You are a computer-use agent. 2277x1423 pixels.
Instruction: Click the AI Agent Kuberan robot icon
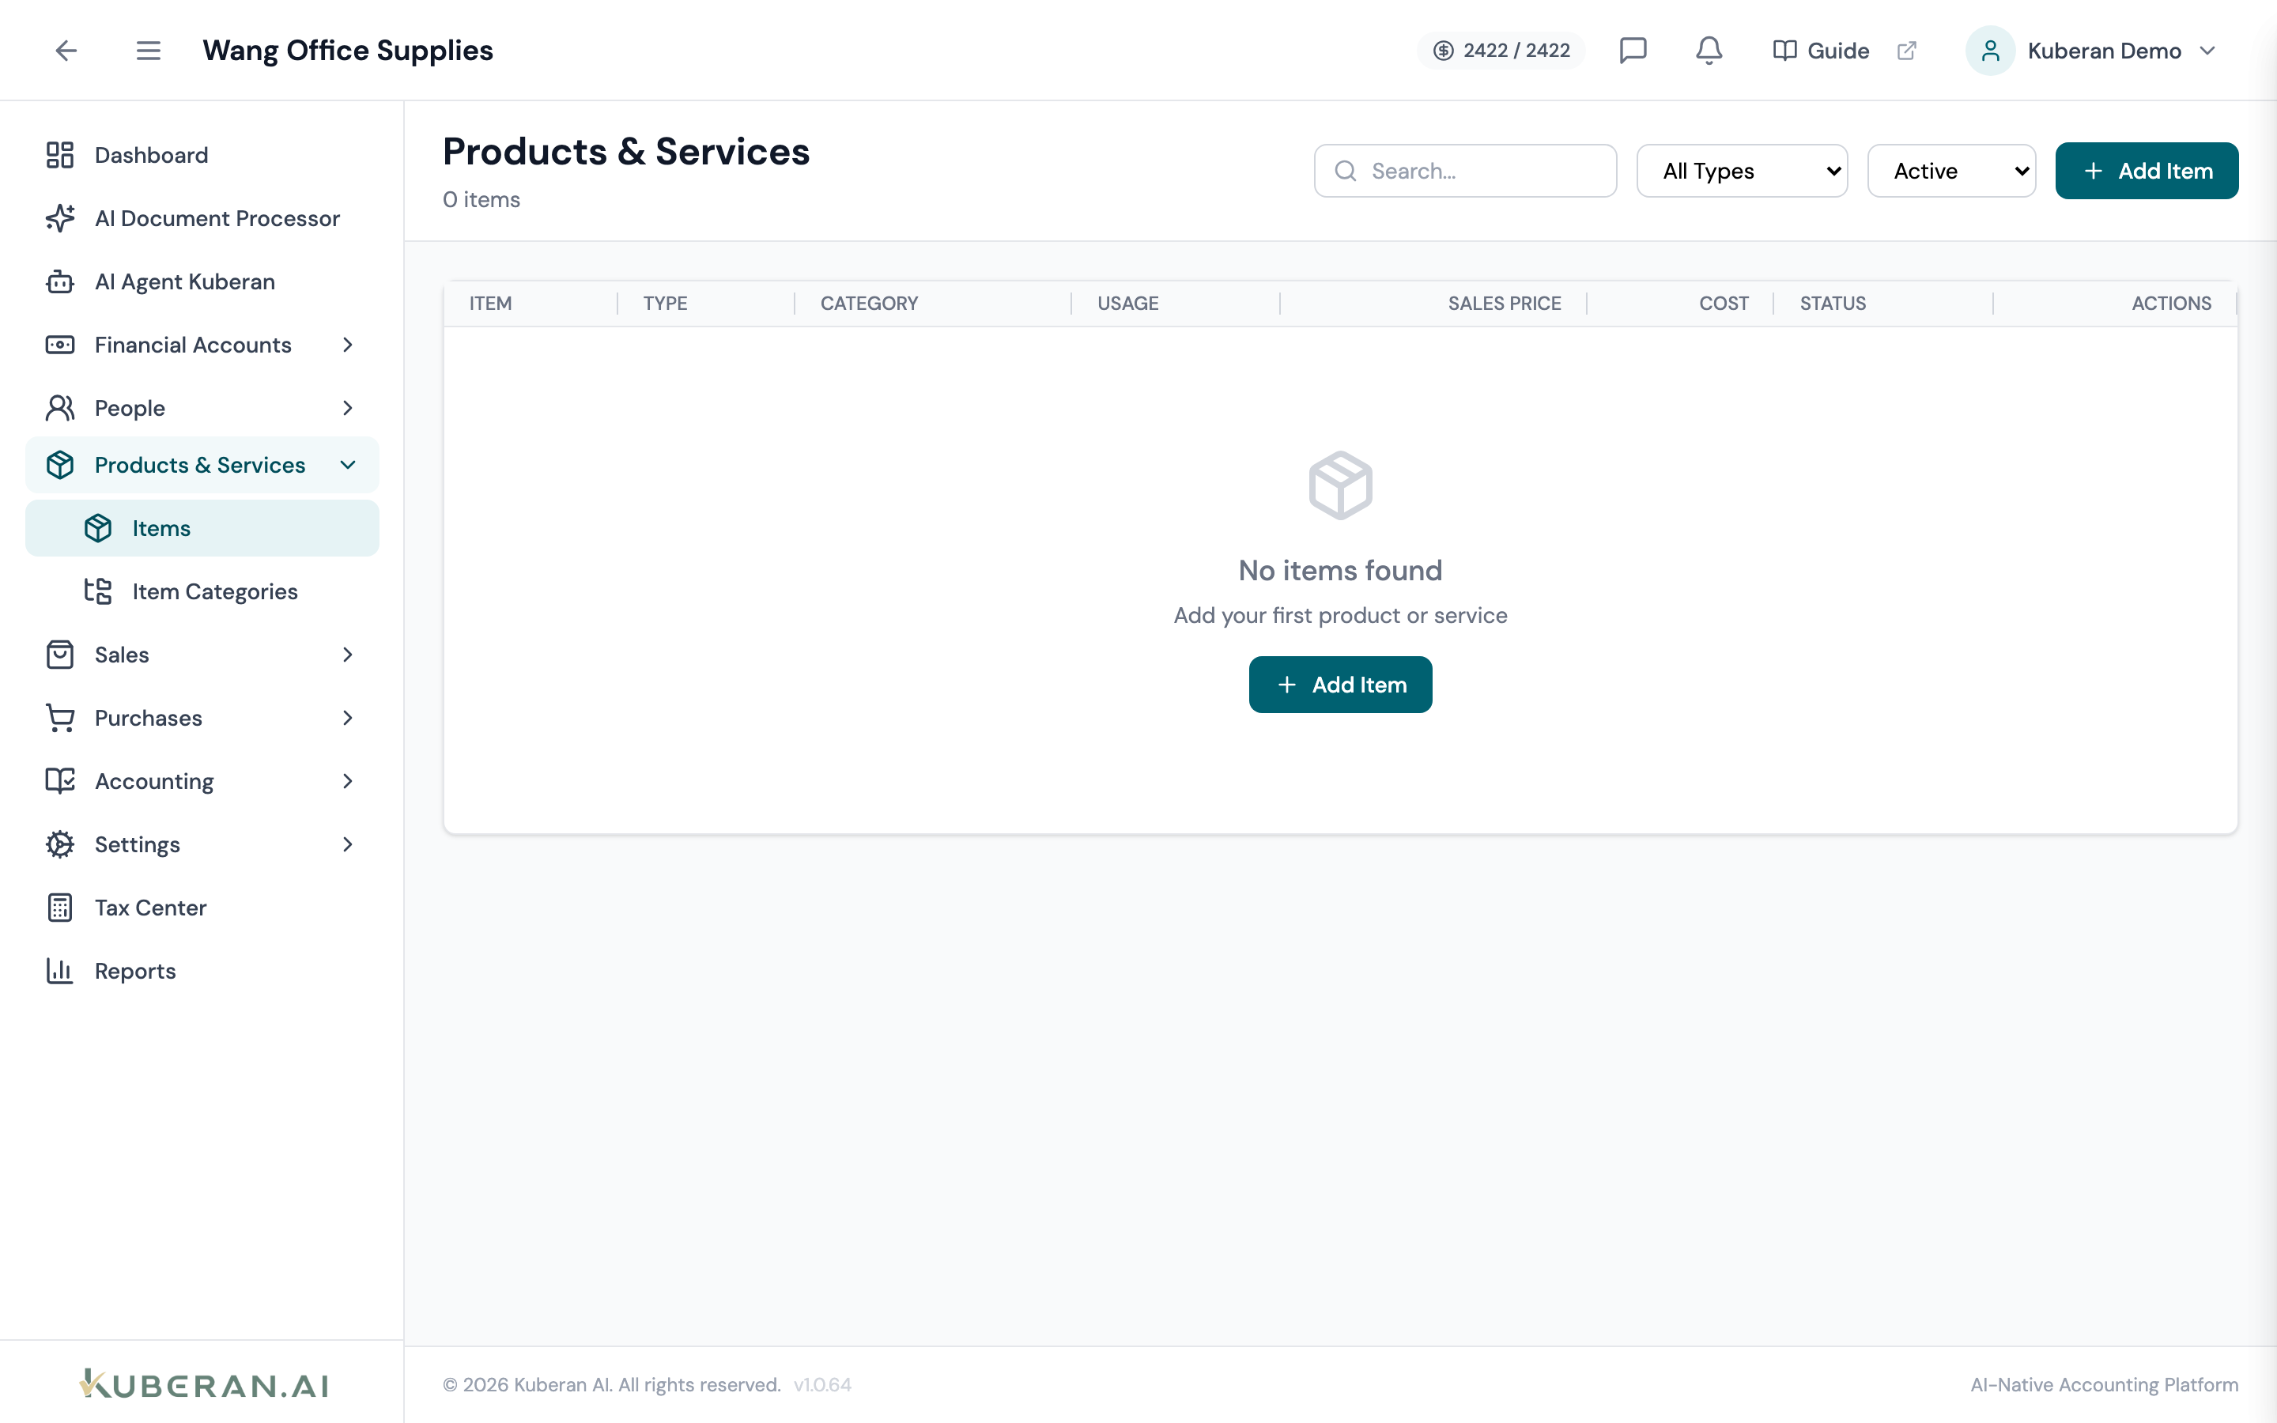[x=60, y=281]
